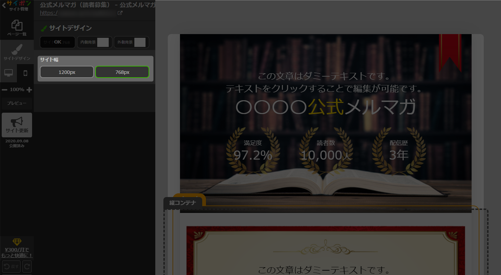Switch to desktop monitor view

click(x=8, y=73)
